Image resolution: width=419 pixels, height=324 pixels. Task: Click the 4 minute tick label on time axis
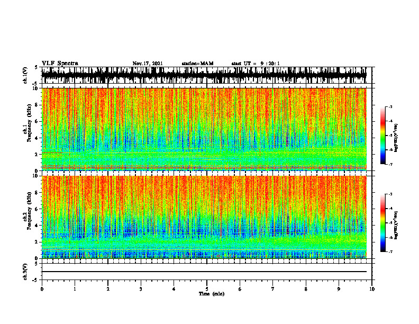174,289
